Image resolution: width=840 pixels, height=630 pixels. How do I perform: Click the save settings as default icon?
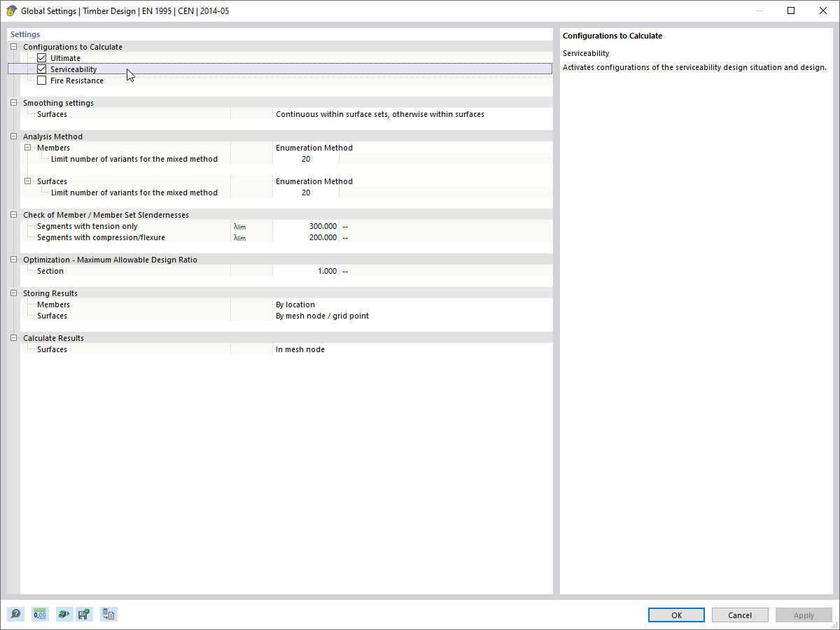(x=85, y=615)
